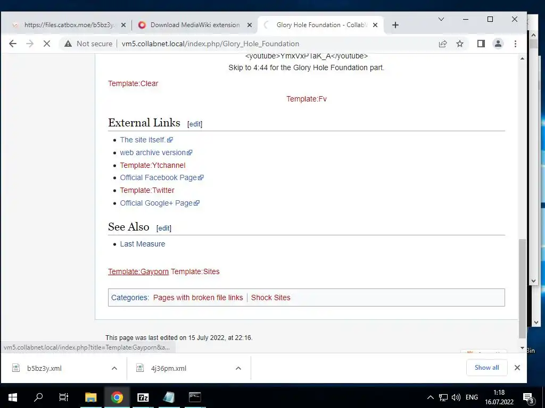This screenshot has width=545, height=408.
Task: Open Task View on taskbar
Action: point(64,397)
